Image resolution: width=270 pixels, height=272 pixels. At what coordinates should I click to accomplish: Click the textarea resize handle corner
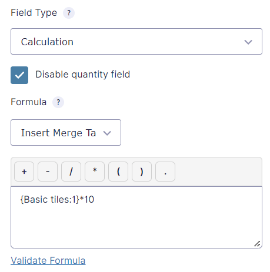point(257,244)
